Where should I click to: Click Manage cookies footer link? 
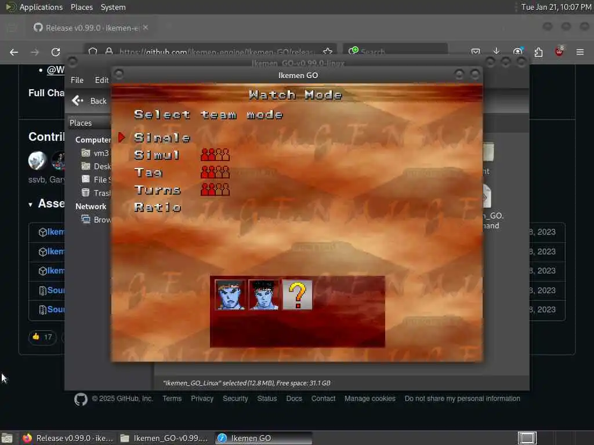(370, 399)
